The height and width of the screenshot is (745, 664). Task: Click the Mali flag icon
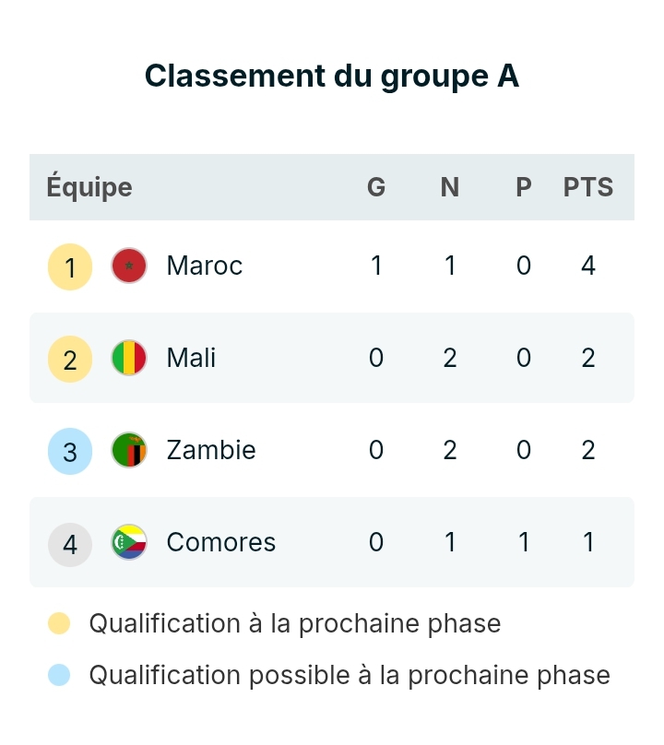click(x=129, y=358)
